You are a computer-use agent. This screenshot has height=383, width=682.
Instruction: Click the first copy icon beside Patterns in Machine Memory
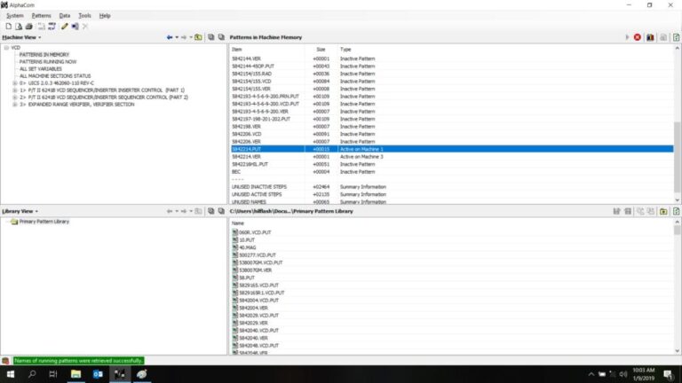click(211, 37)
